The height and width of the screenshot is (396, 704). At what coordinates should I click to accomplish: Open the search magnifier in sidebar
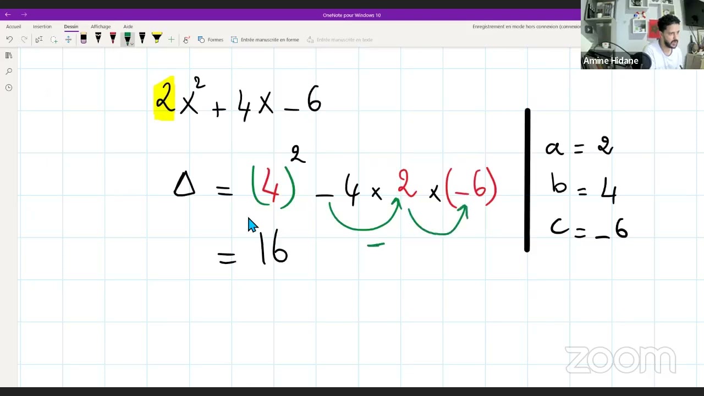coord(9,71)
